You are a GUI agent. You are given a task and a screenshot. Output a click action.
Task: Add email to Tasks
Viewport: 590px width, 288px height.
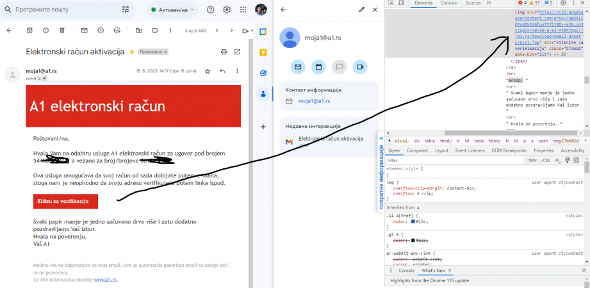pos(117,31)
